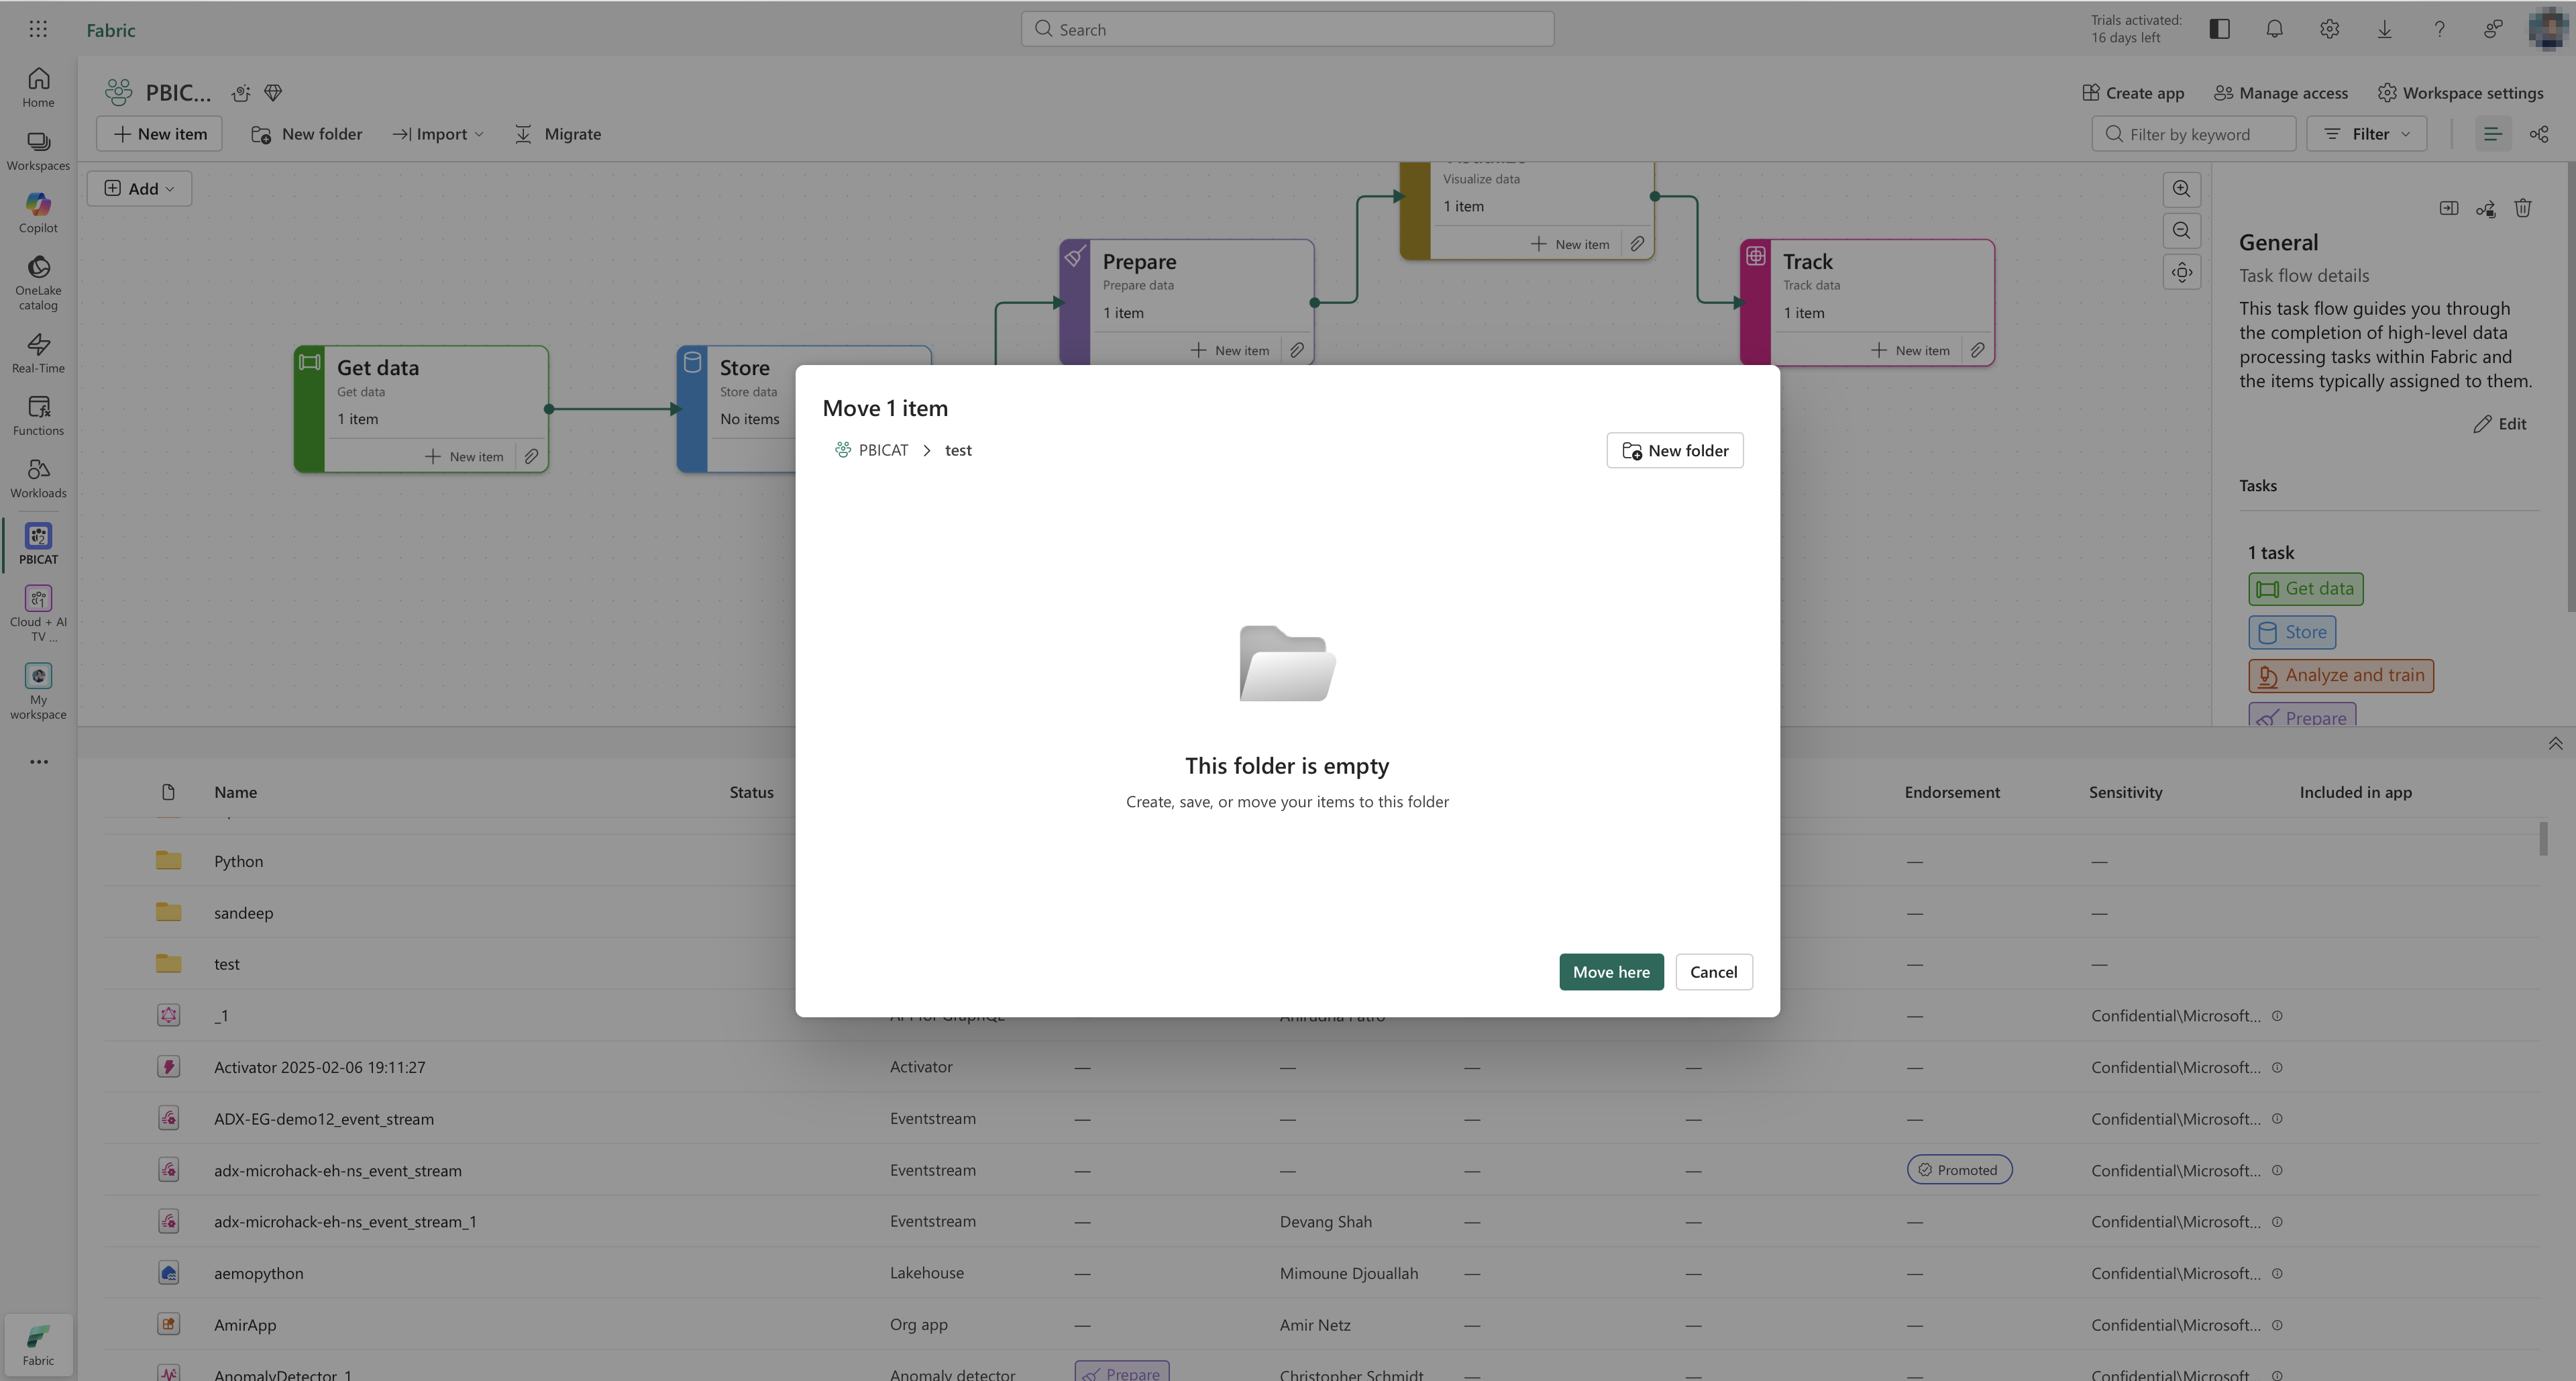The height and width of the screenshot is (1381, 2576).
Task: Open Manage access
Action: coord(2281,93)
